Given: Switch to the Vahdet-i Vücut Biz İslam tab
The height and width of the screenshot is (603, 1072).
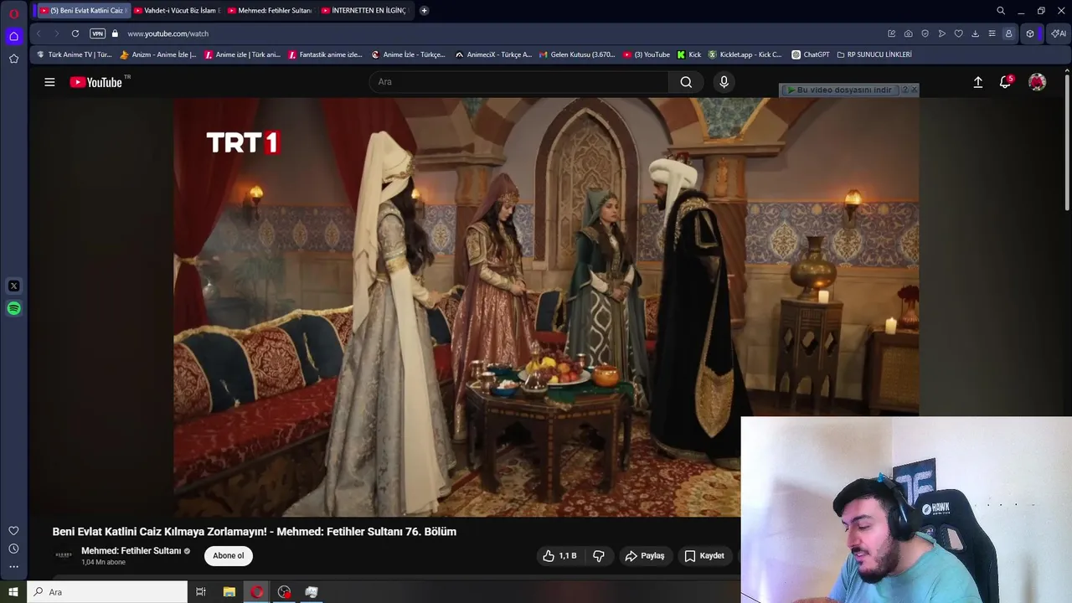Looking at the screenshot, I should [176, 11].
